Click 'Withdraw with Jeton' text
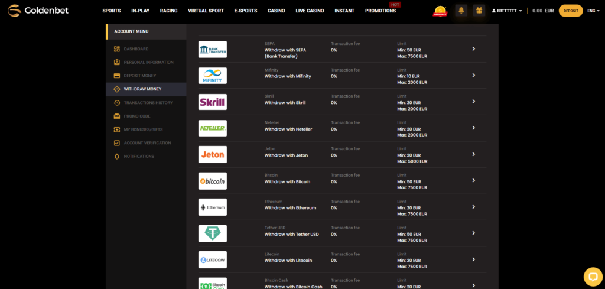 pyautogui.click(x=287, y=155)
